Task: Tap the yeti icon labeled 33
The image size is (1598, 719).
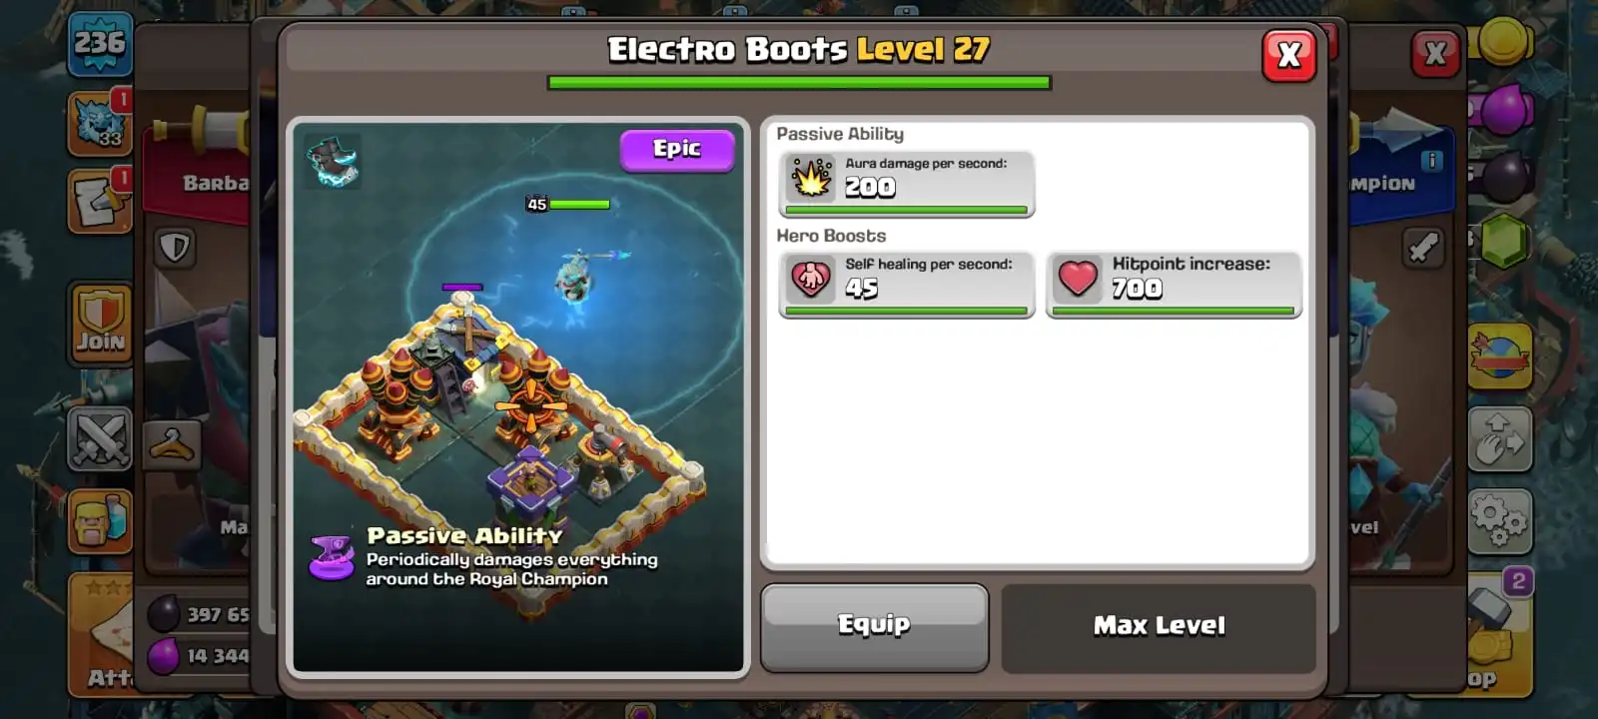Action: pyautogui.click(x=100, y=124)
